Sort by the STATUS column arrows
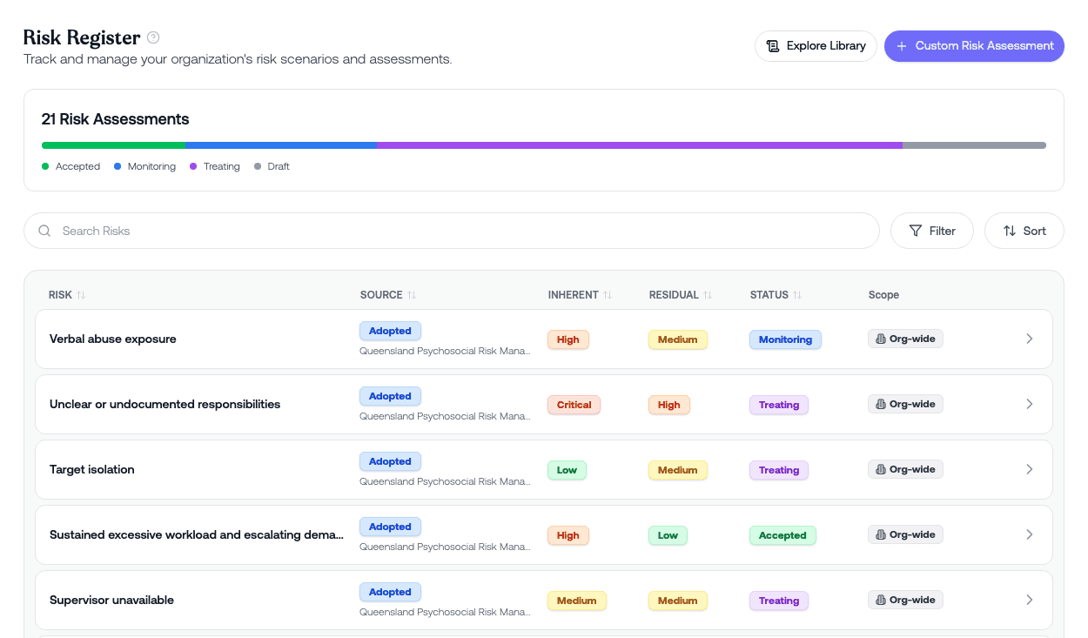1088x638 pixels. [x=797, y=295]
